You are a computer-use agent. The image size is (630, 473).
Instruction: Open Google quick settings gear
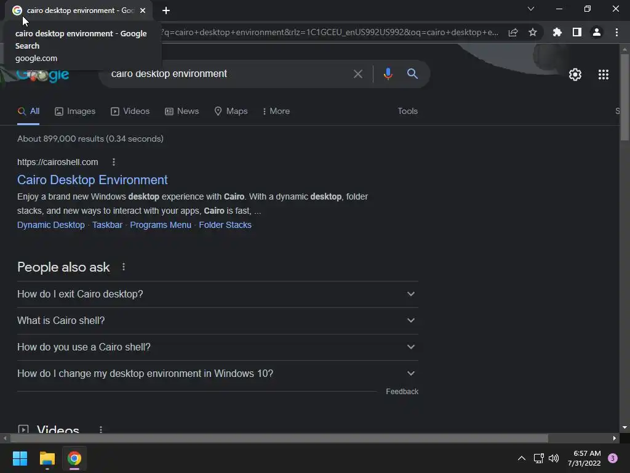[575, 75]
